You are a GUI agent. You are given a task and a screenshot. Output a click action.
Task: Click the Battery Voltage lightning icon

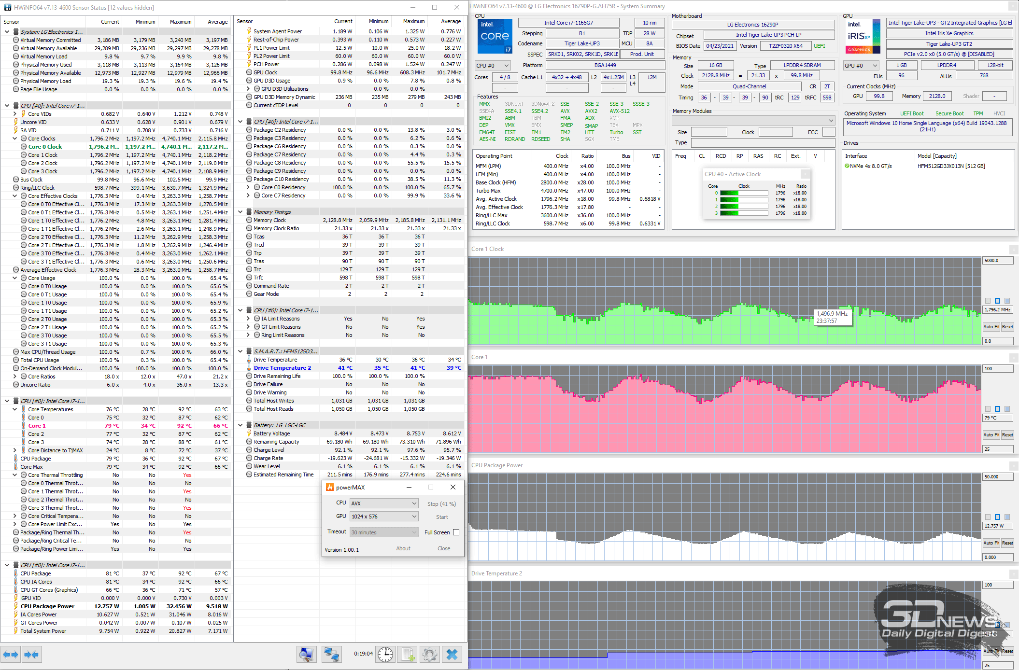pos(249,433)
